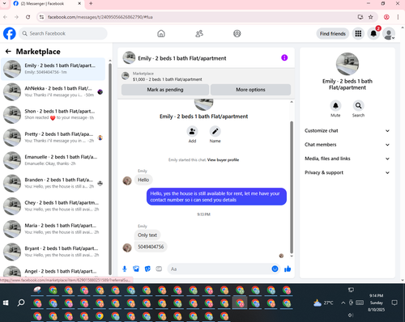Click Emily's profile picture in right panel
This screenshot has height=322, width=405.
point(347,64)
